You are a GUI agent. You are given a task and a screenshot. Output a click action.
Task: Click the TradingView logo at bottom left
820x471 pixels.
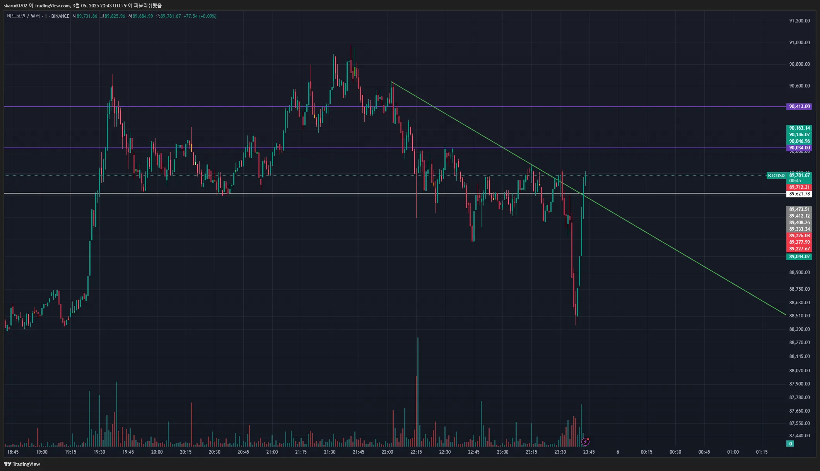22,464
